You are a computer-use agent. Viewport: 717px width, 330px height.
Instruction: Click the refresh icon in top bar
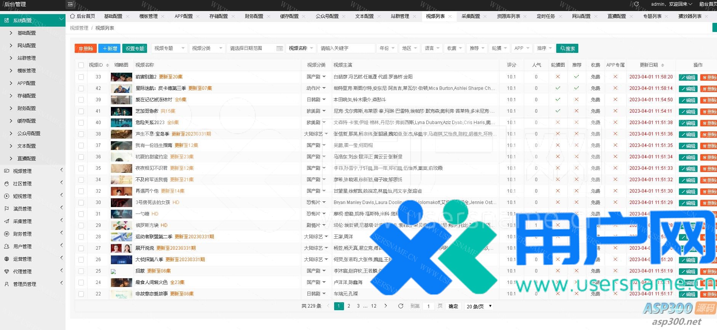point(636,4)
